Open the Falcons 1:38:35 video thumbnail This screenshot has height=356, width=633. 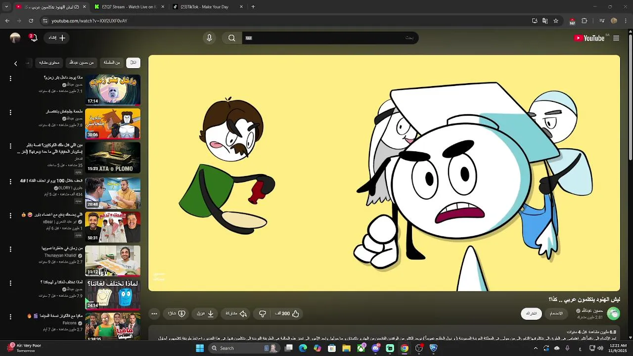pos(113,327)
